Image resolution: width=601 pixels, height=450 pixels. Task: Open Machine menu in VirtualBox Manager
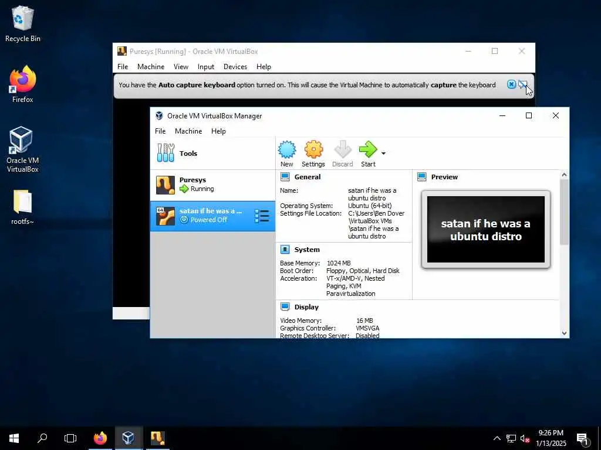coord(188,131)
